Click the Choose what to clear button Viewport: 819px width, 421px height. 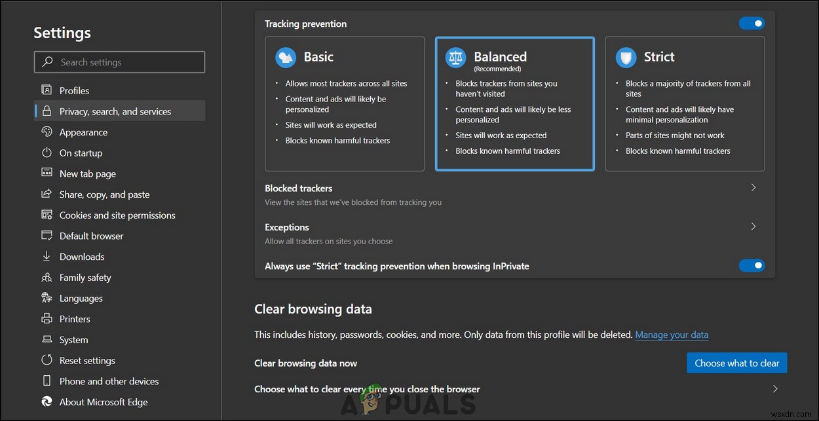click(x=736, y=363)
